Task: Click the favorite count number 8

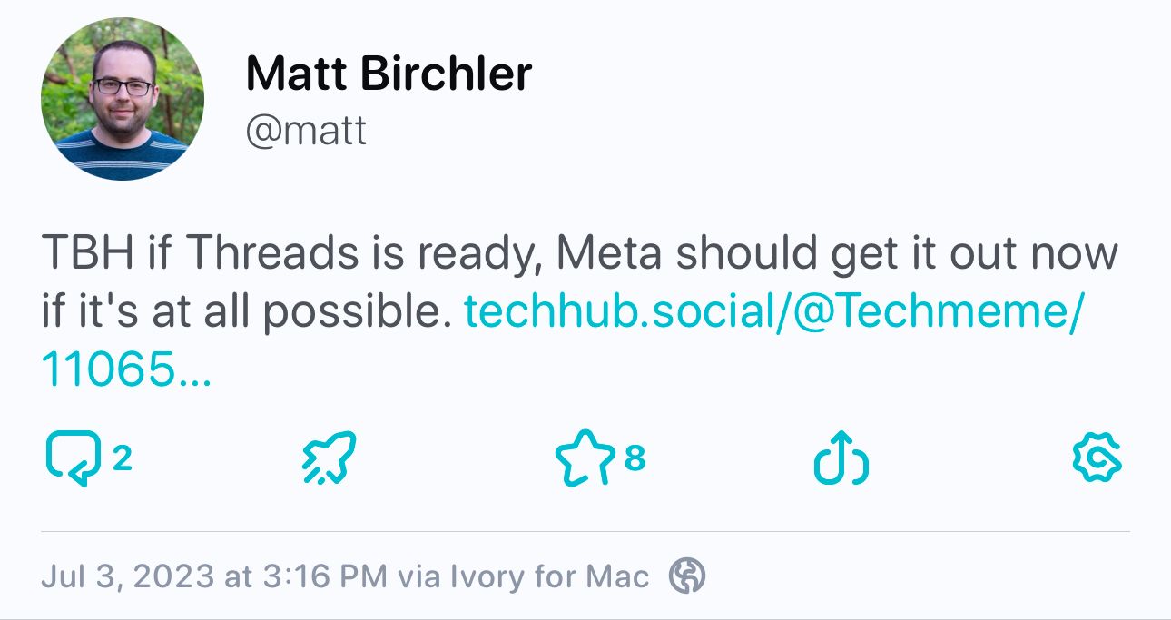Action: click(x=635, y=458)
